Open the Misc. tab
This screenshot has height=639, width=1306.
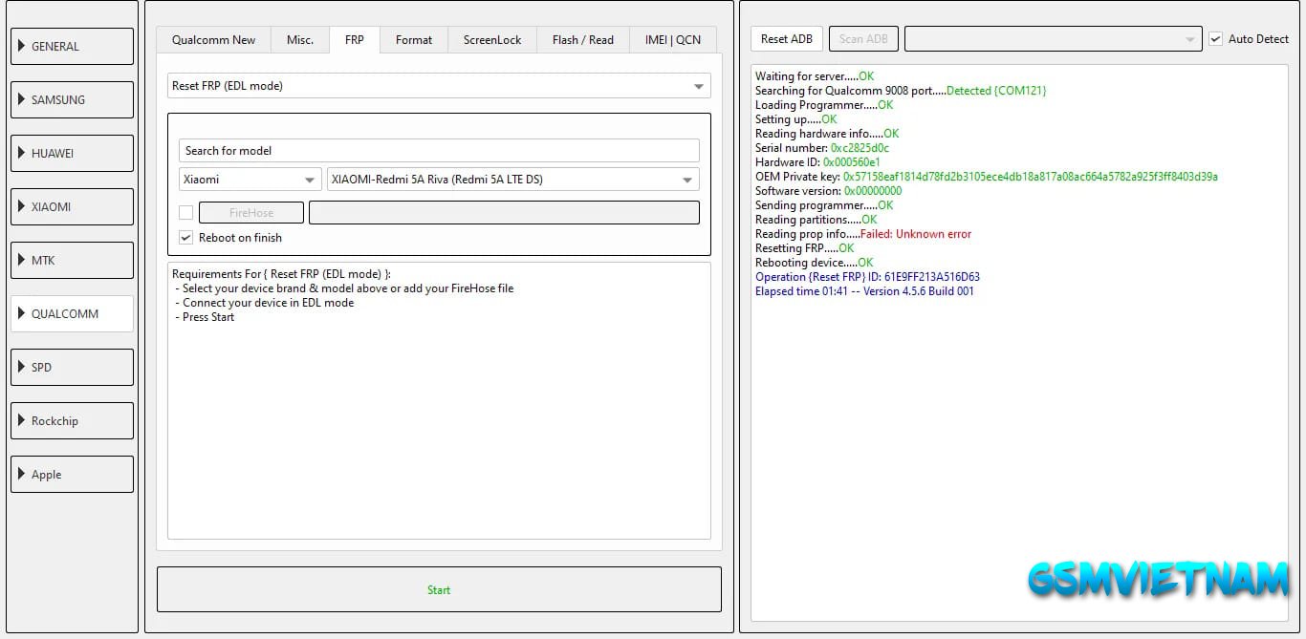[300, 40]
